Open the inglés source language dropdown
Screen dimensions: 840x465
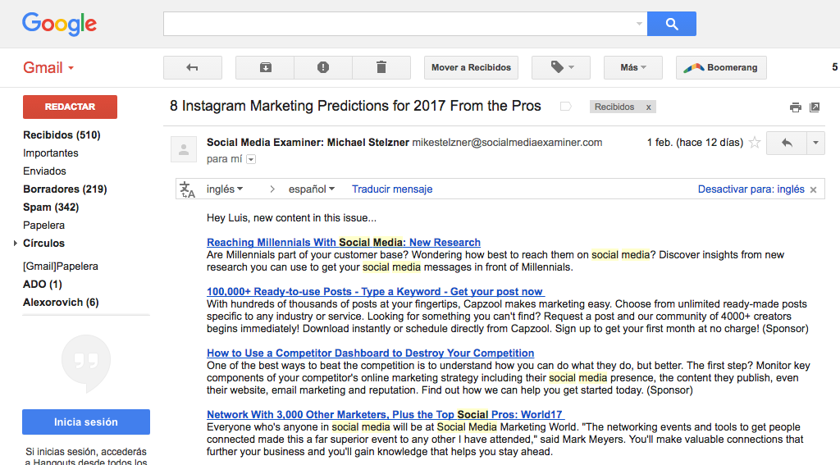tap(225, 189)
